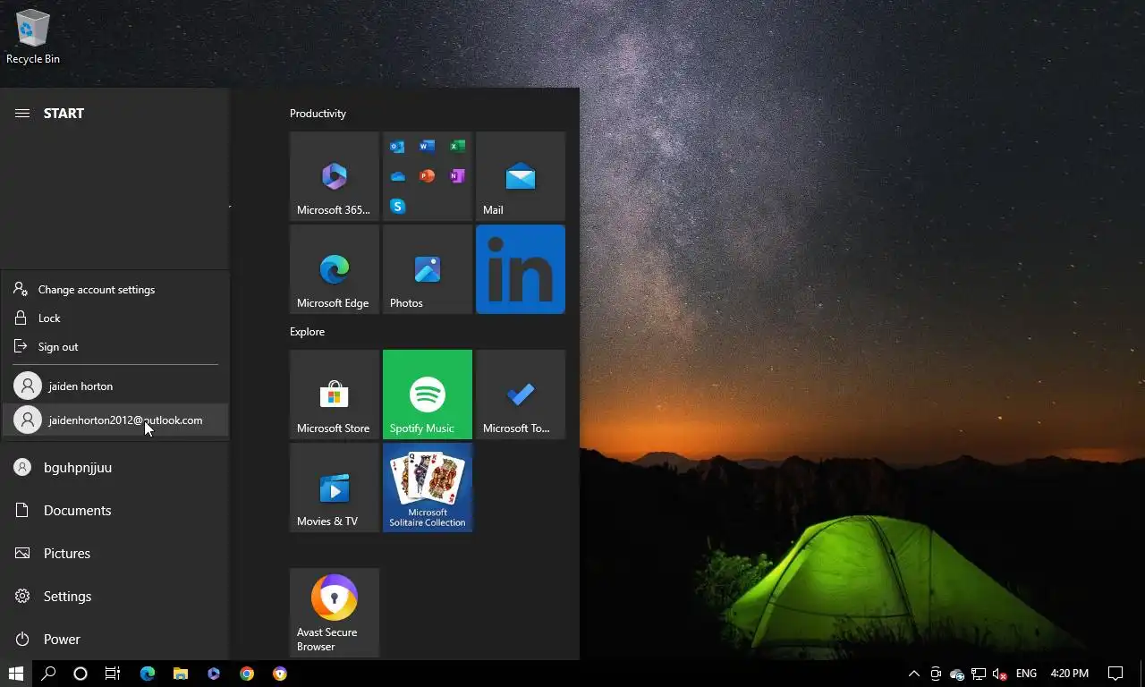Open the Recycle Bin desktop icon
Screen dimensions: 1145x687
point(33,38)
